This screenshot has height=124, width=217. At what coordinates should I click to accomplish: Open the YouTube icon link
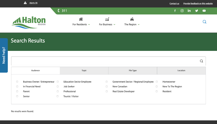coord(204,11)
